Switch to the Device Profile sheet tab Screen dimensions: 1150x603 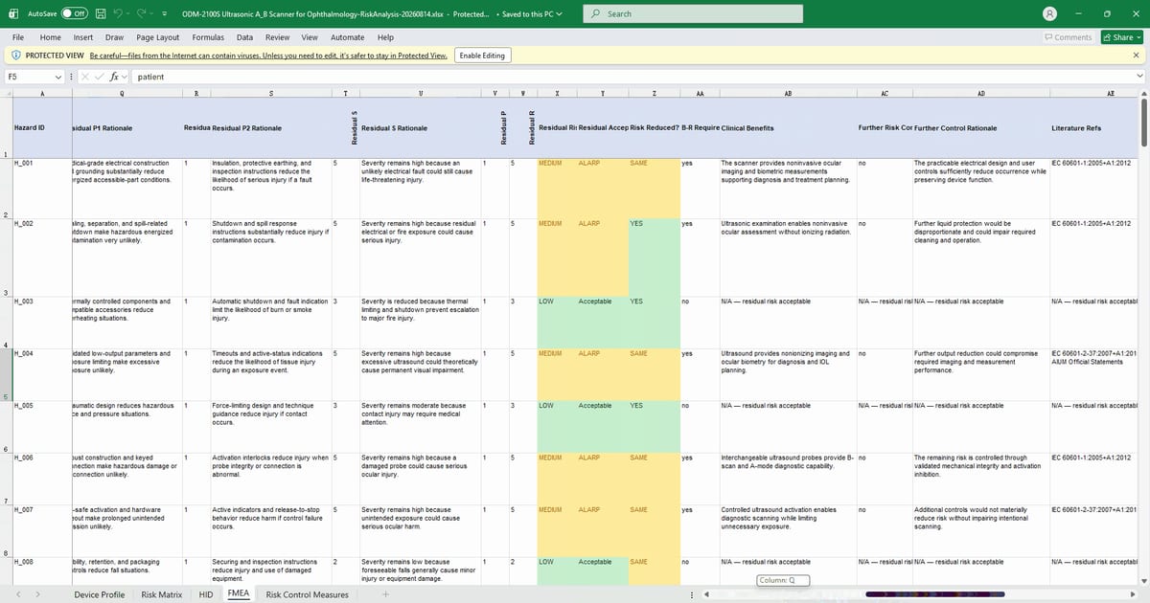[100, 594]
